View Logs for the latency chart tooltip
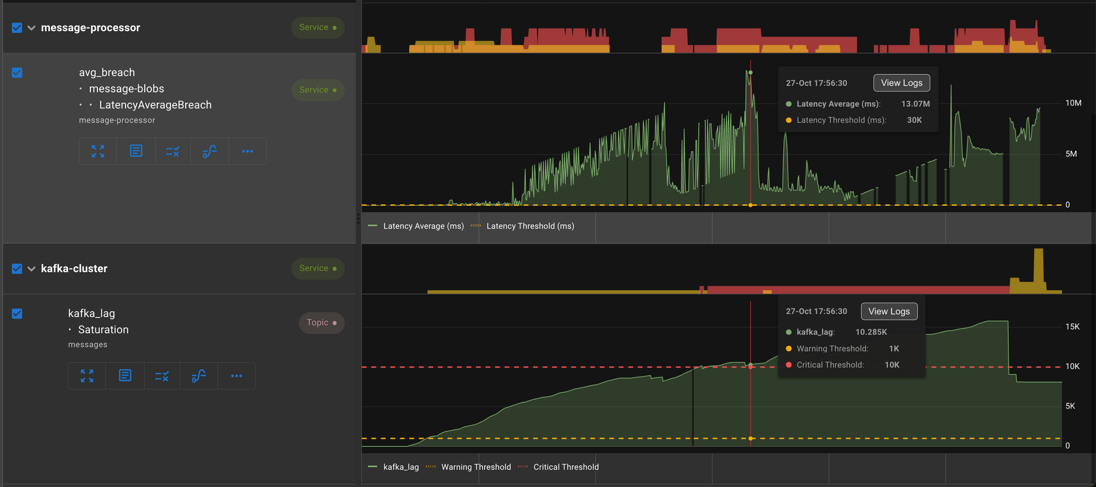Screen dimensions: 1096x487 click(x=901, y=83)
